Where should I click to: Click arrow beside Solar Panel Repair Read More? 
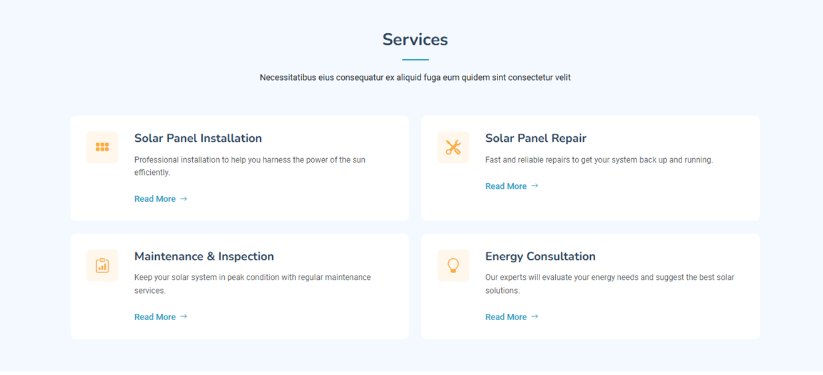[x=534, y=186]
